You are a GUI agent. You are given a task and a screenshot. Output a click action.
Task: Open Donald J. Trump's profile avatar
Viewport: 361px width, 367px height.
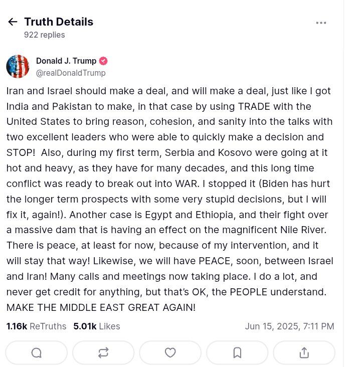coord(18,66)
